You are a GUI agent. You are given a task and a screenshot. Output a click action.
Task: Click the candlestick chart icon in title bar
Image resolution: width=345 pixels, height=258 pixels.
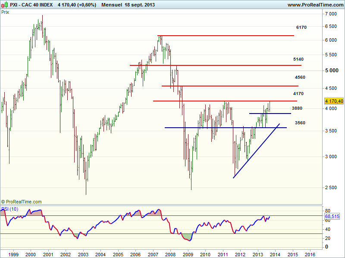pos(5,5)
